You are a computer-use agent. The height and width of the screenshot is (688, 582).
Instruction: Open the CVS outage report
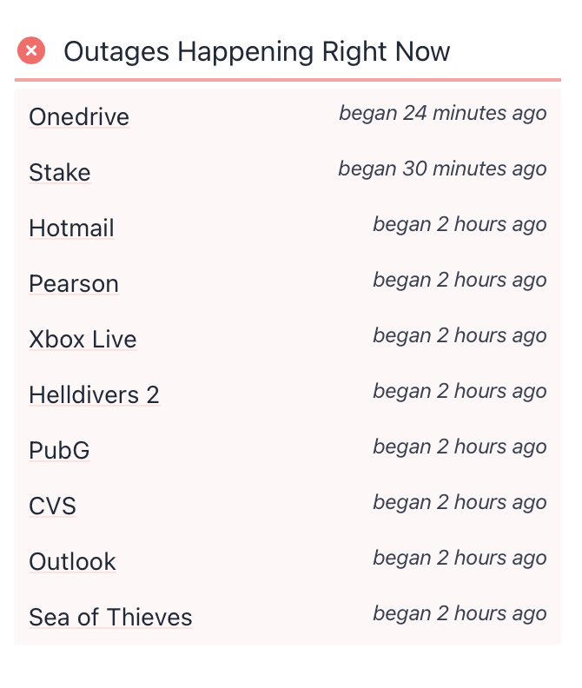click(x=52, y=506)
